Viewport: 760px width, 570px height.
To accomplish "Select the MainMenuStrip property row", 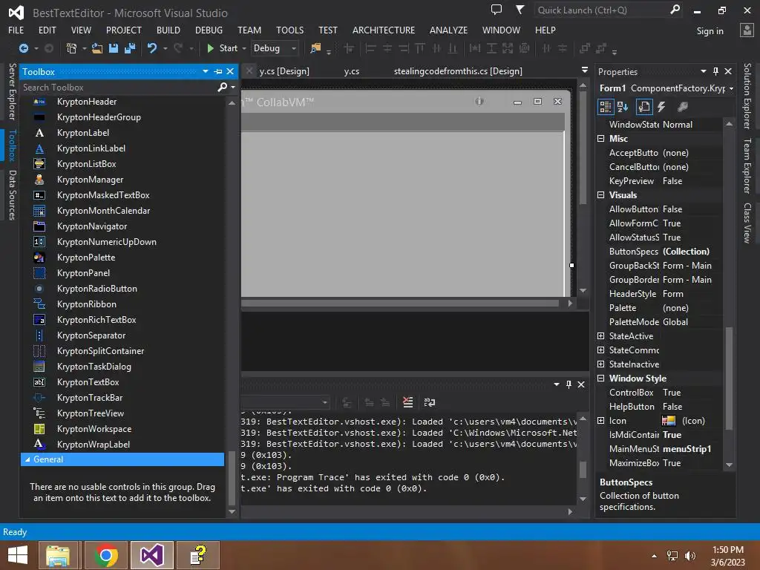I will tap(660, 449).
